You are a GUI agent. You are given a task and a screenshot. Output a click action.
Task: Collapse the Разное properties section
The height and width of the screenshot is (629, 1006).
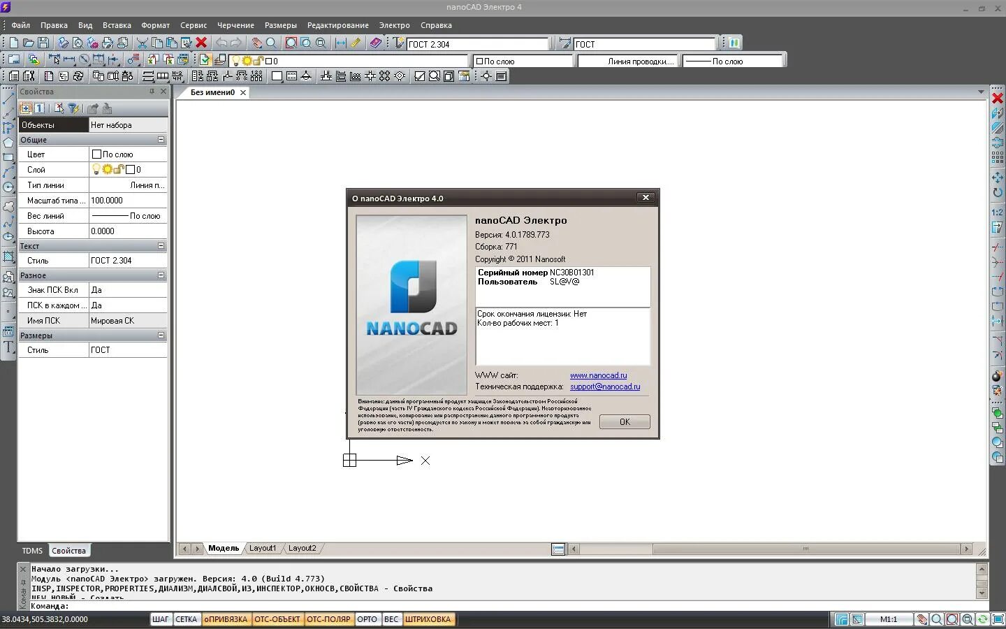coord(161,275)
